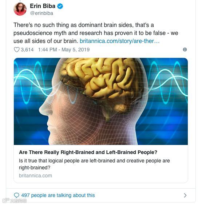Click the britannica.com card domain text
Viewport: 198px width, 205px height.
[35, 176]
